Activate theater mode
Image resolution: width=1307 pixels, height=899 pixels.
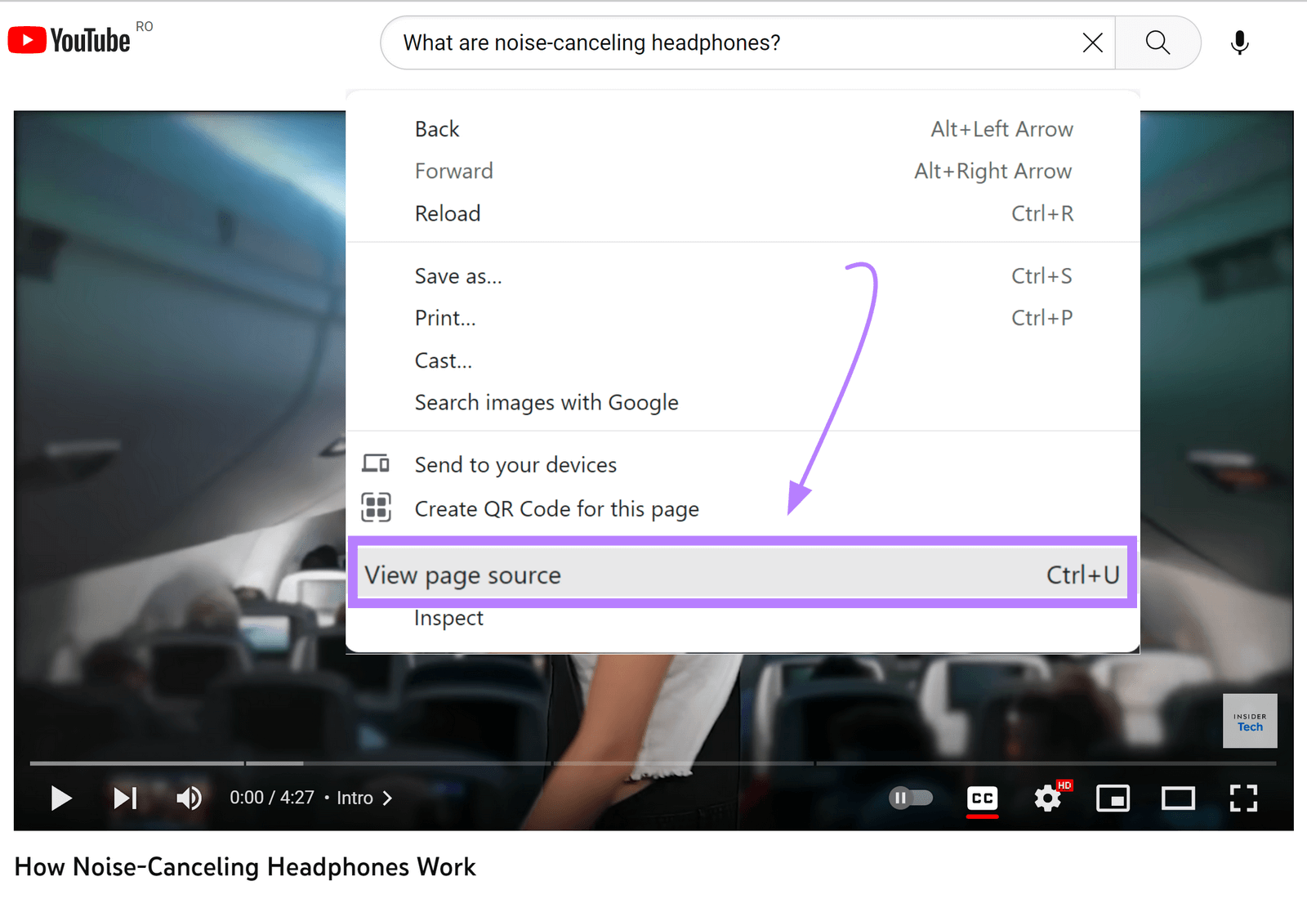[x=1178, y=798]
